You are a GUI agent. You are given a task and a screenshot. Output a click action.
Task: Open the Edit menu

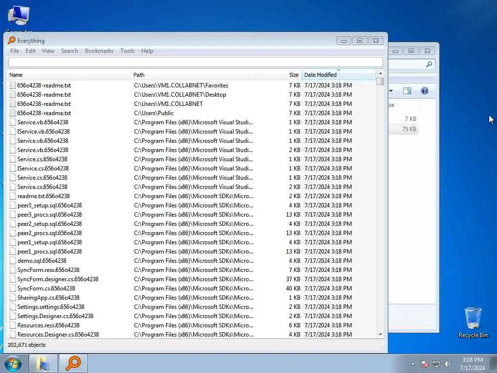click(31, 51)
